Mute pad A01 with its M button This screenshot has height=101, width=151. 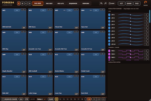[22, 10]
